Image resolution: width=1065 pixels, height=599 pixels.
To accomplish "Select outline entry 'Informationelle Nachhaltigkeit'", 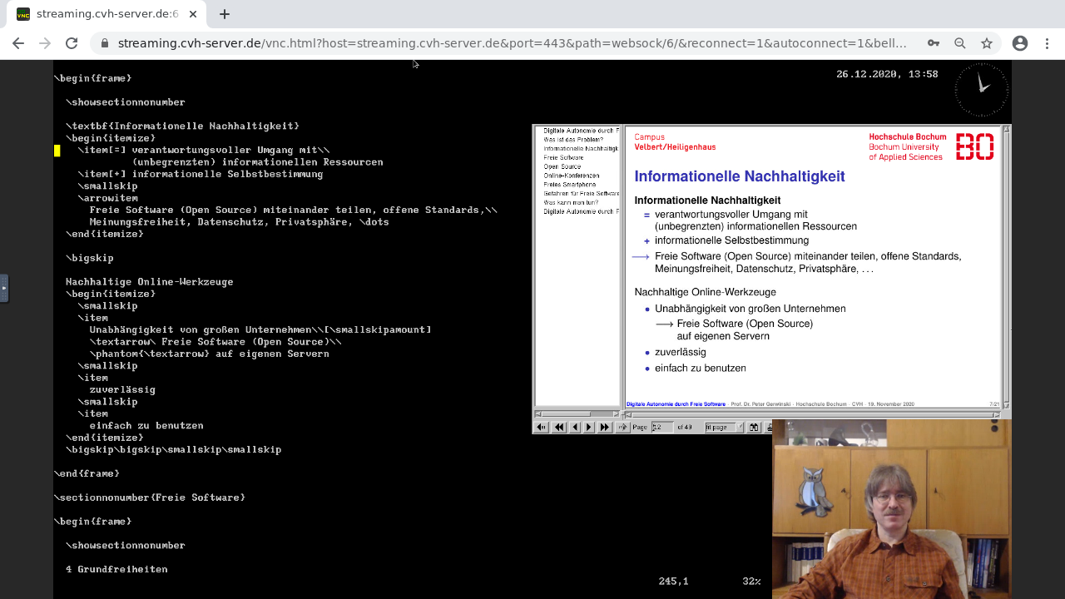I will click(x=581, y=148).
